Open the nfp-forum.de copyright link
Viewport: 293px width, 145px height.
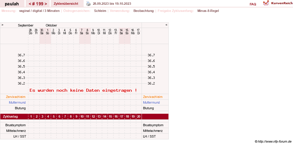click(273, 142)
